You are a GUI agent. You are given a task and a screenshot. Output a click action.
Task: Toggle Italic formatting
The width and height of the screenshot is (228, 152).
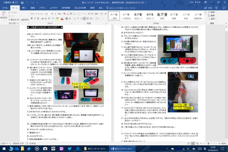[x=35, y=18]
